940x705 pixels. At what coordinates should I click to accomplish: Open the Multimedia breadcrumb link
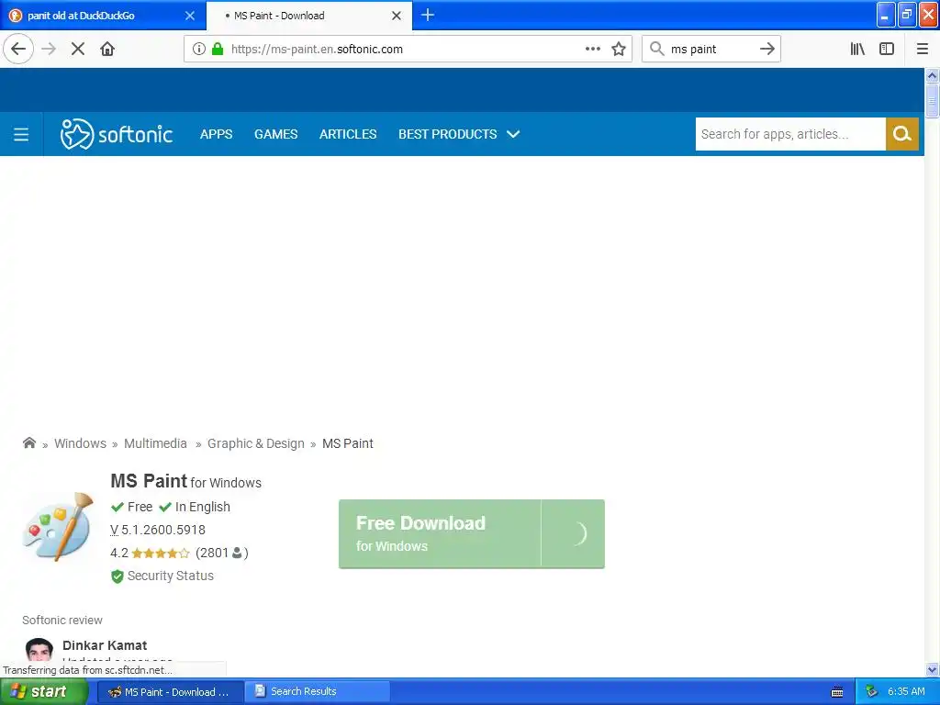(x=155, y=443)
